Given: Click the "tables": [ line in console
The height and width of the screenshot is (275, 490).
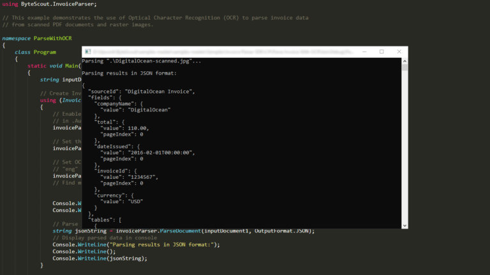Looking at the screenshot, I should (x=105, y=220).
